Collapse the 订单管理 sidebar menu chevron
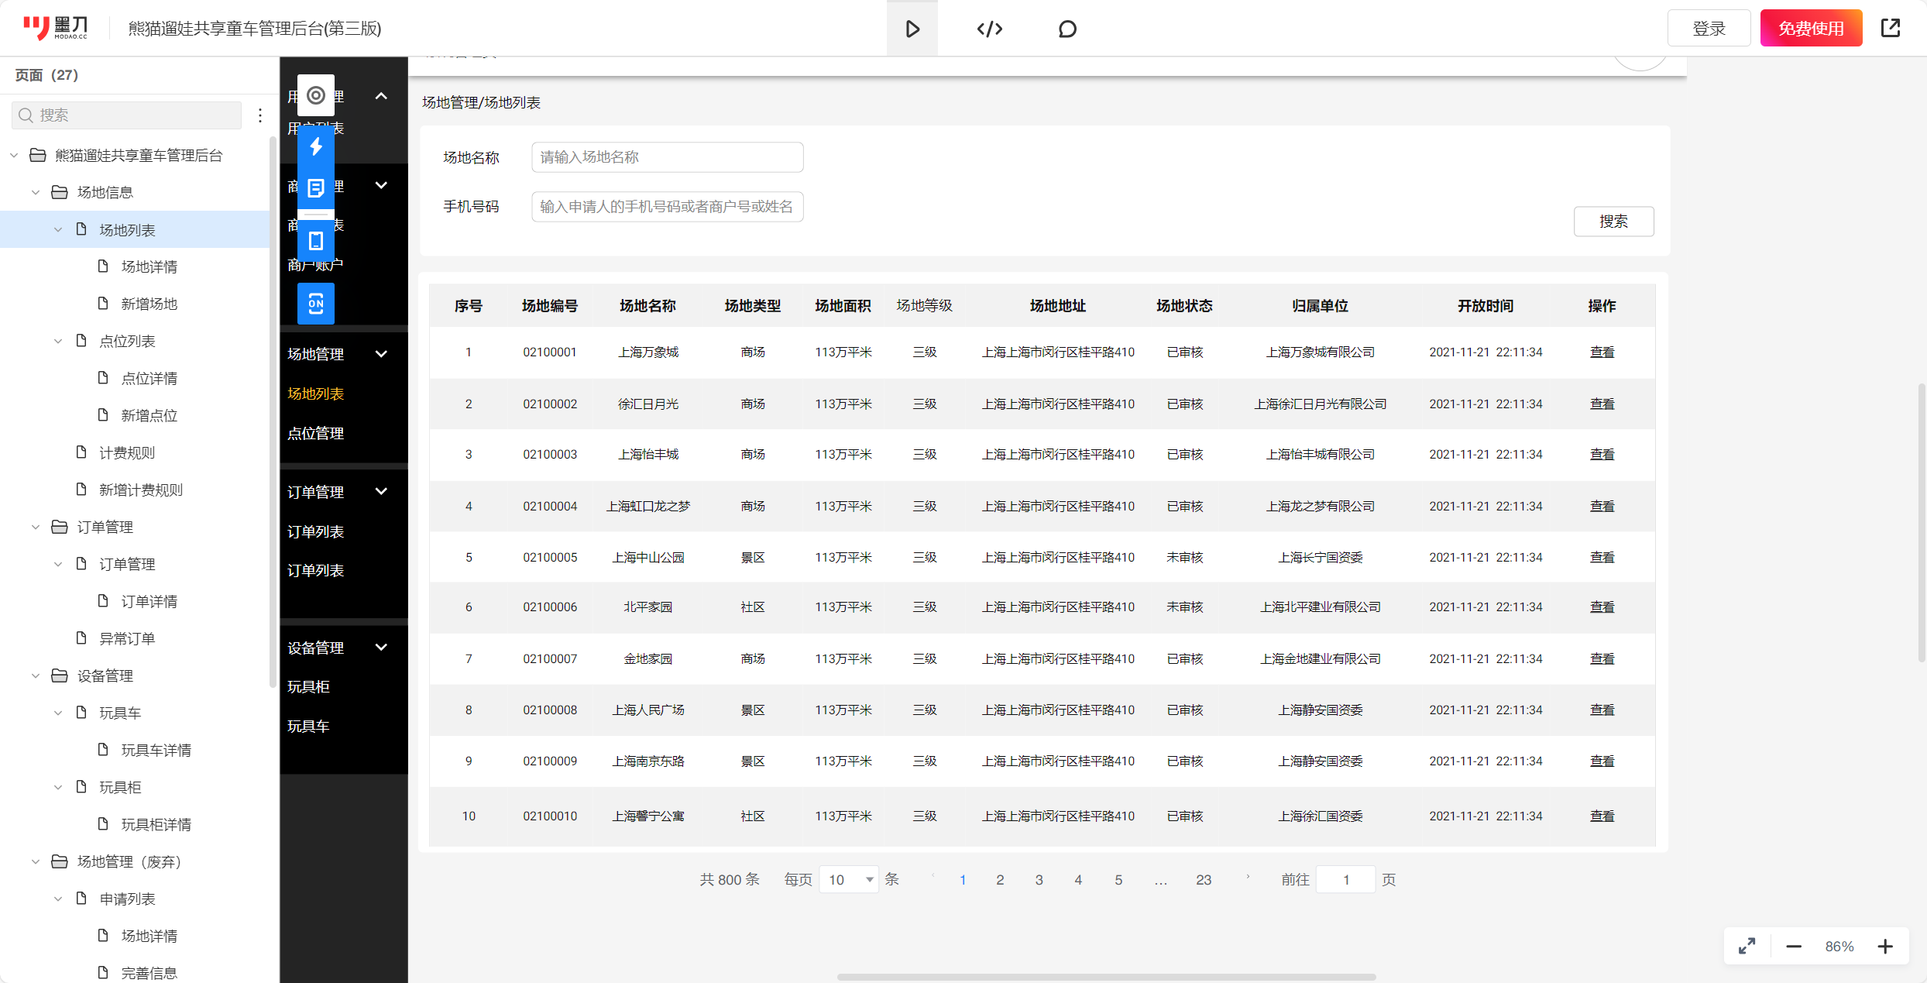The height and width of the screenshot is (983, 1927). pos(381,491)
